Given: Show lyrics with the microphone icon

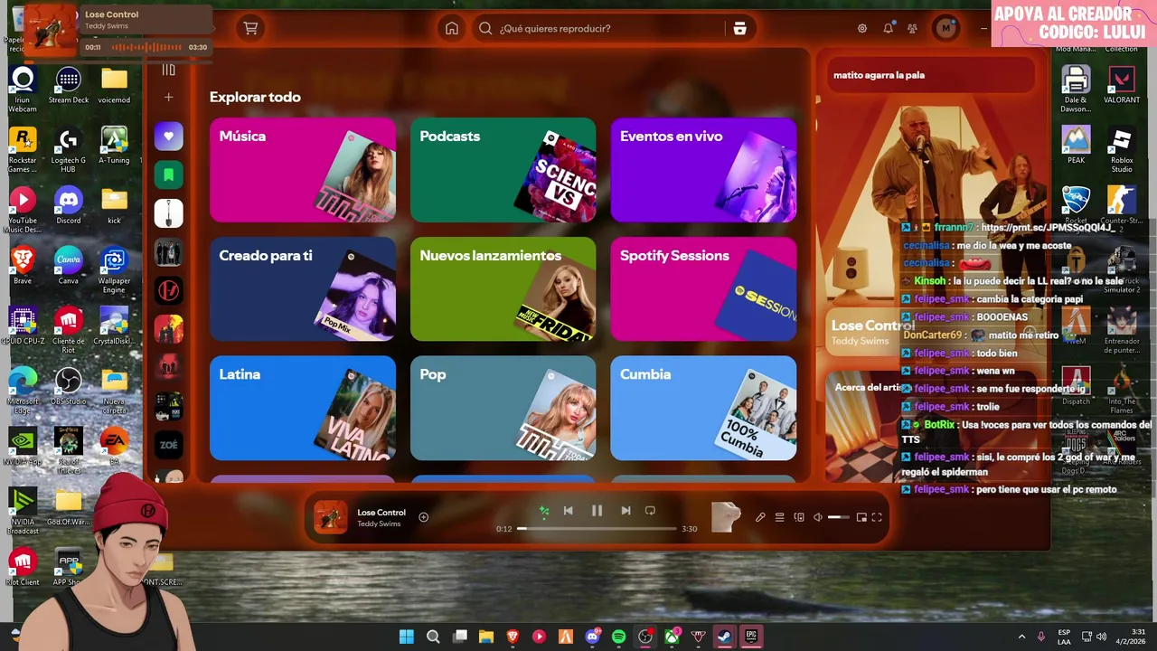Looking at the screenshot, I should click(x=760, y=517).
